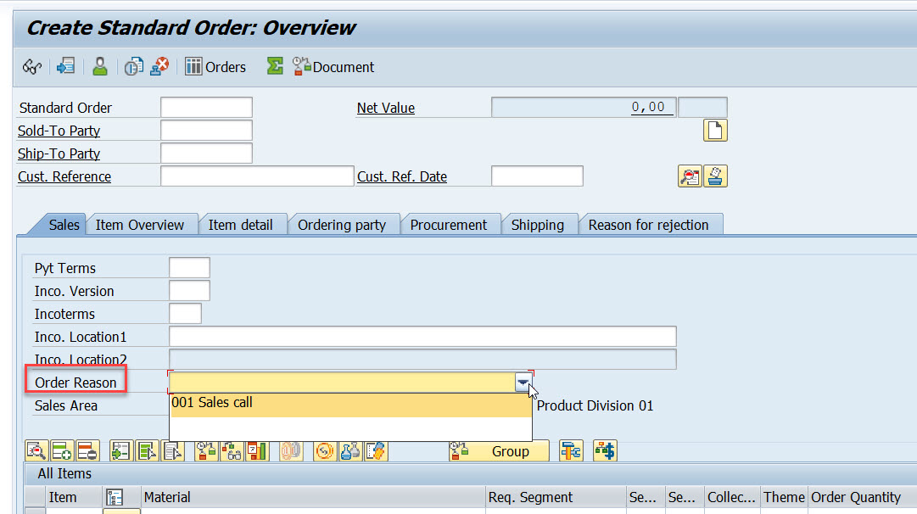917x514 pixels.
Task: Select the magnifier item-search icon above All Items
Action: click(36, 450)
